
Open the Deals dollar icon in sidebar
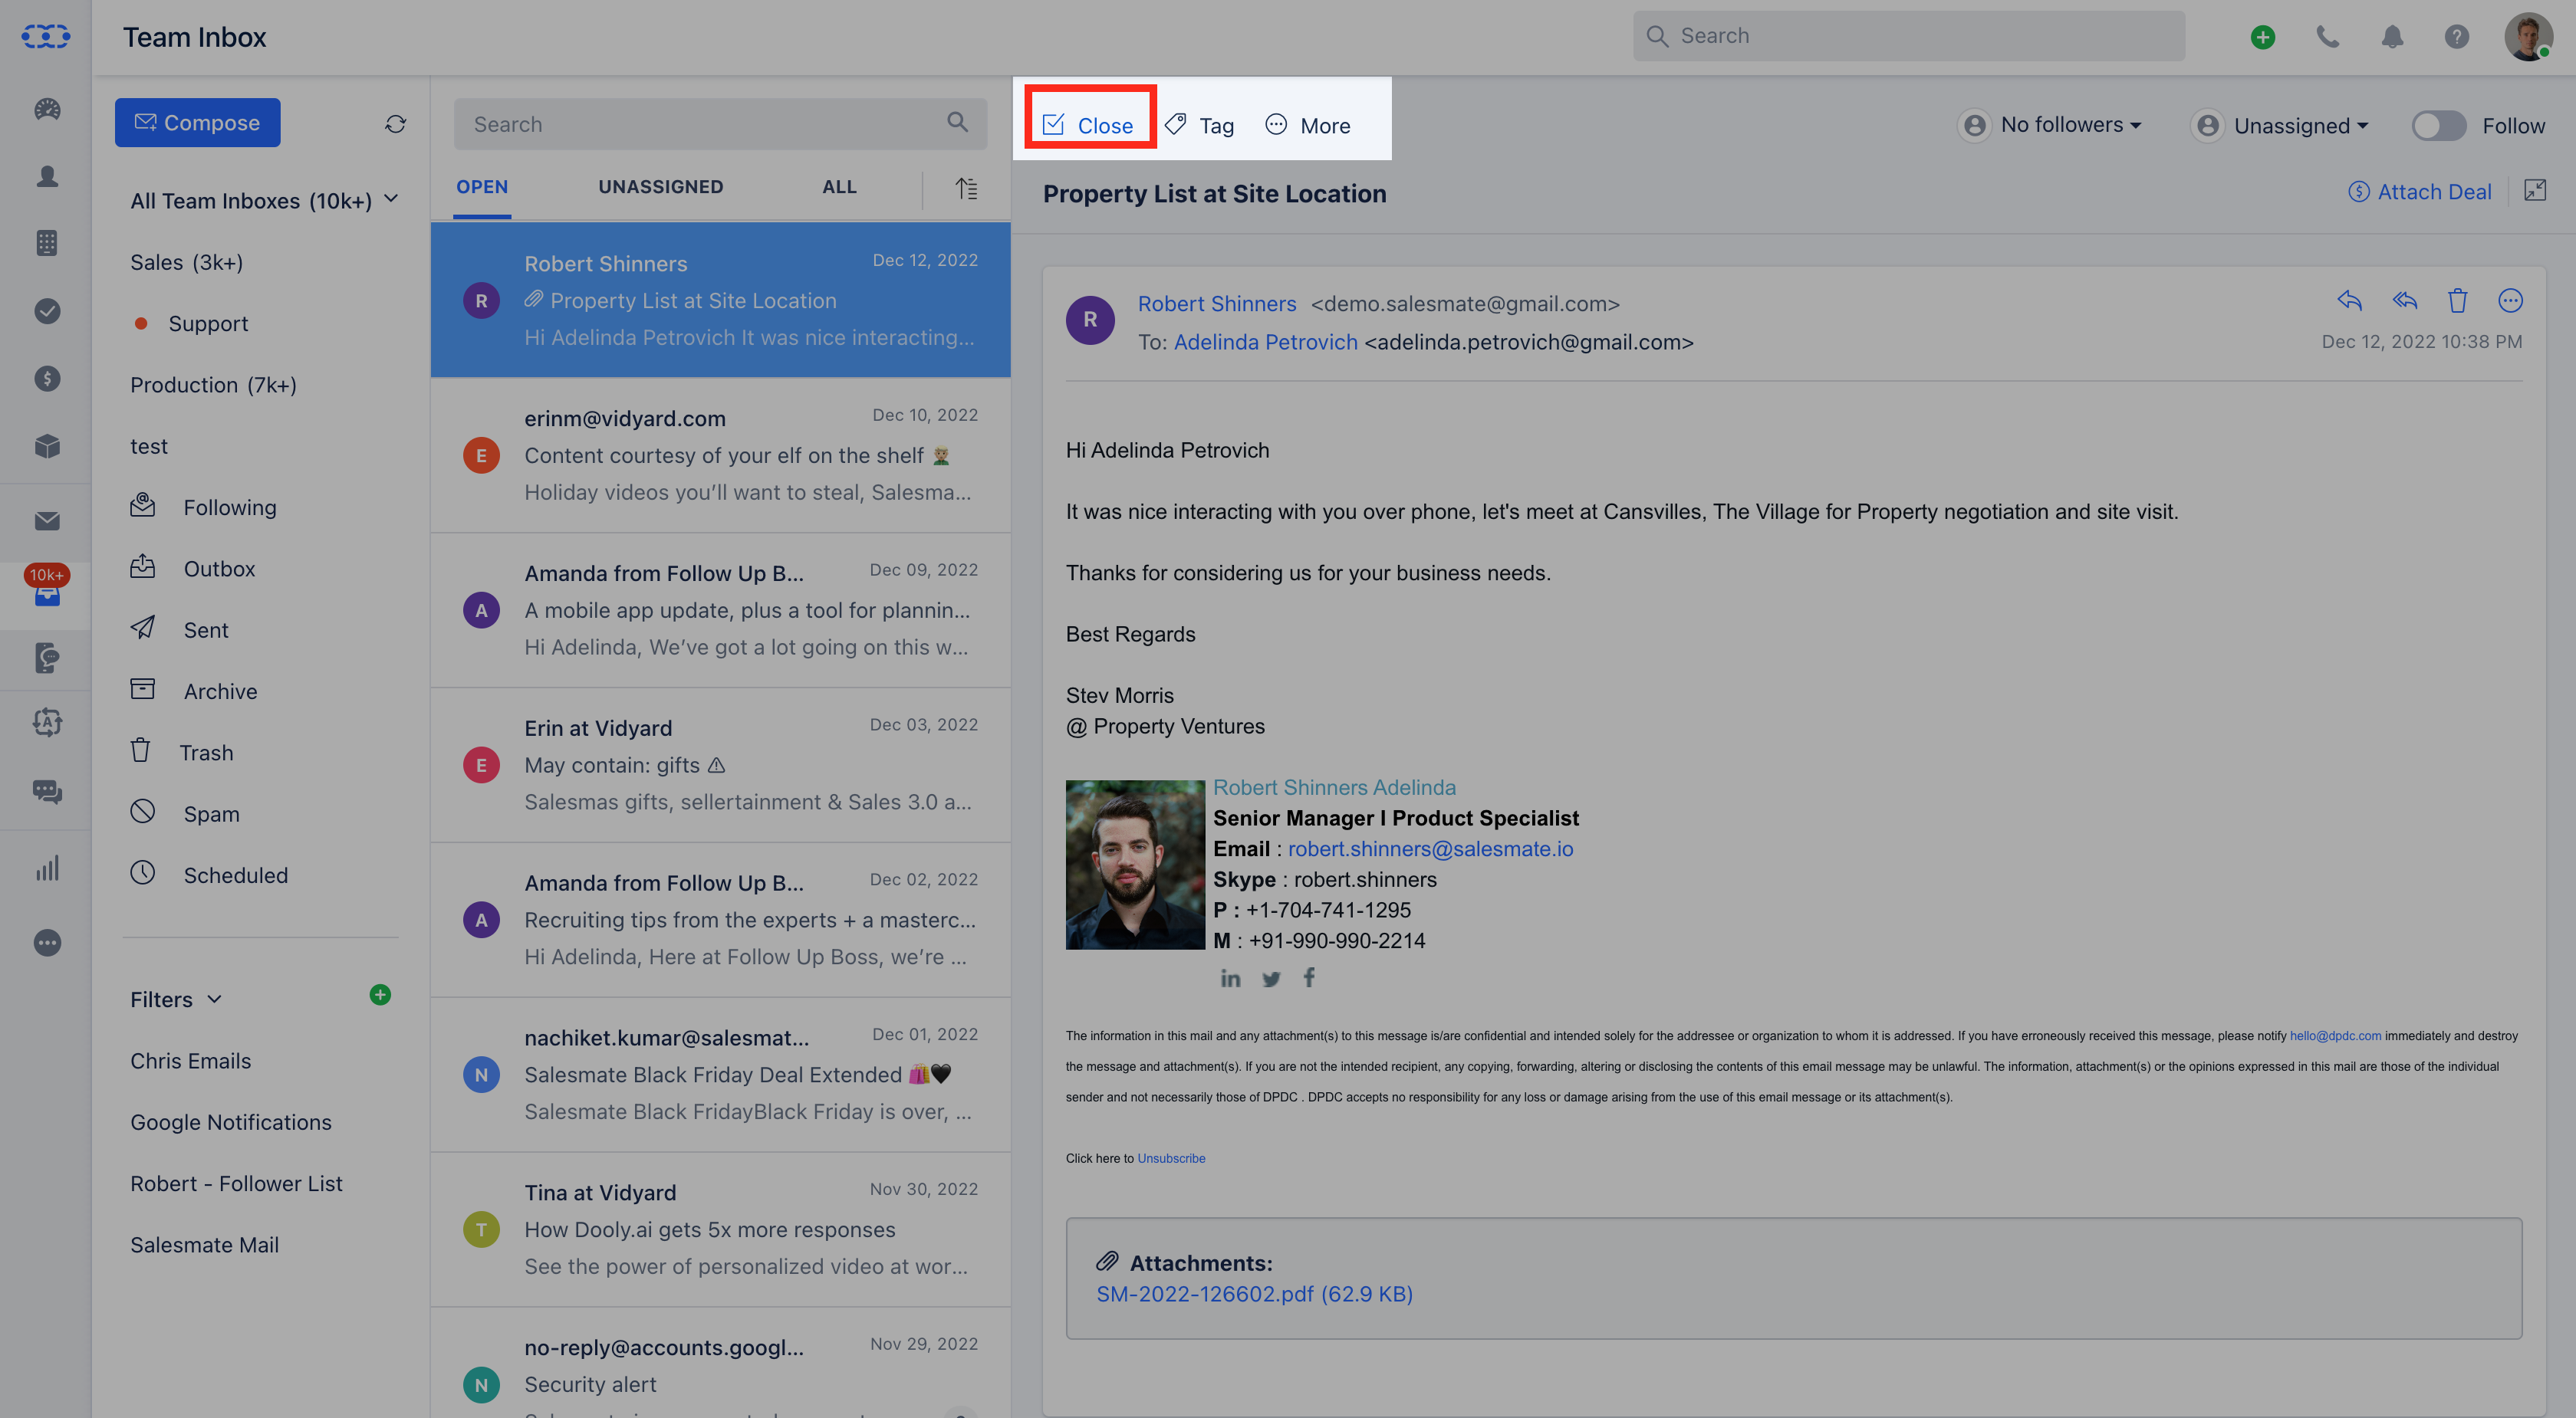tap(46, 378)
